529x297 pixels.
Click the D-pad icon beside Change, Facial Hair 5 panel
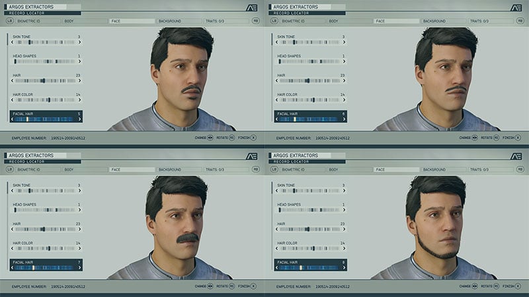click(x=210, y=138)
